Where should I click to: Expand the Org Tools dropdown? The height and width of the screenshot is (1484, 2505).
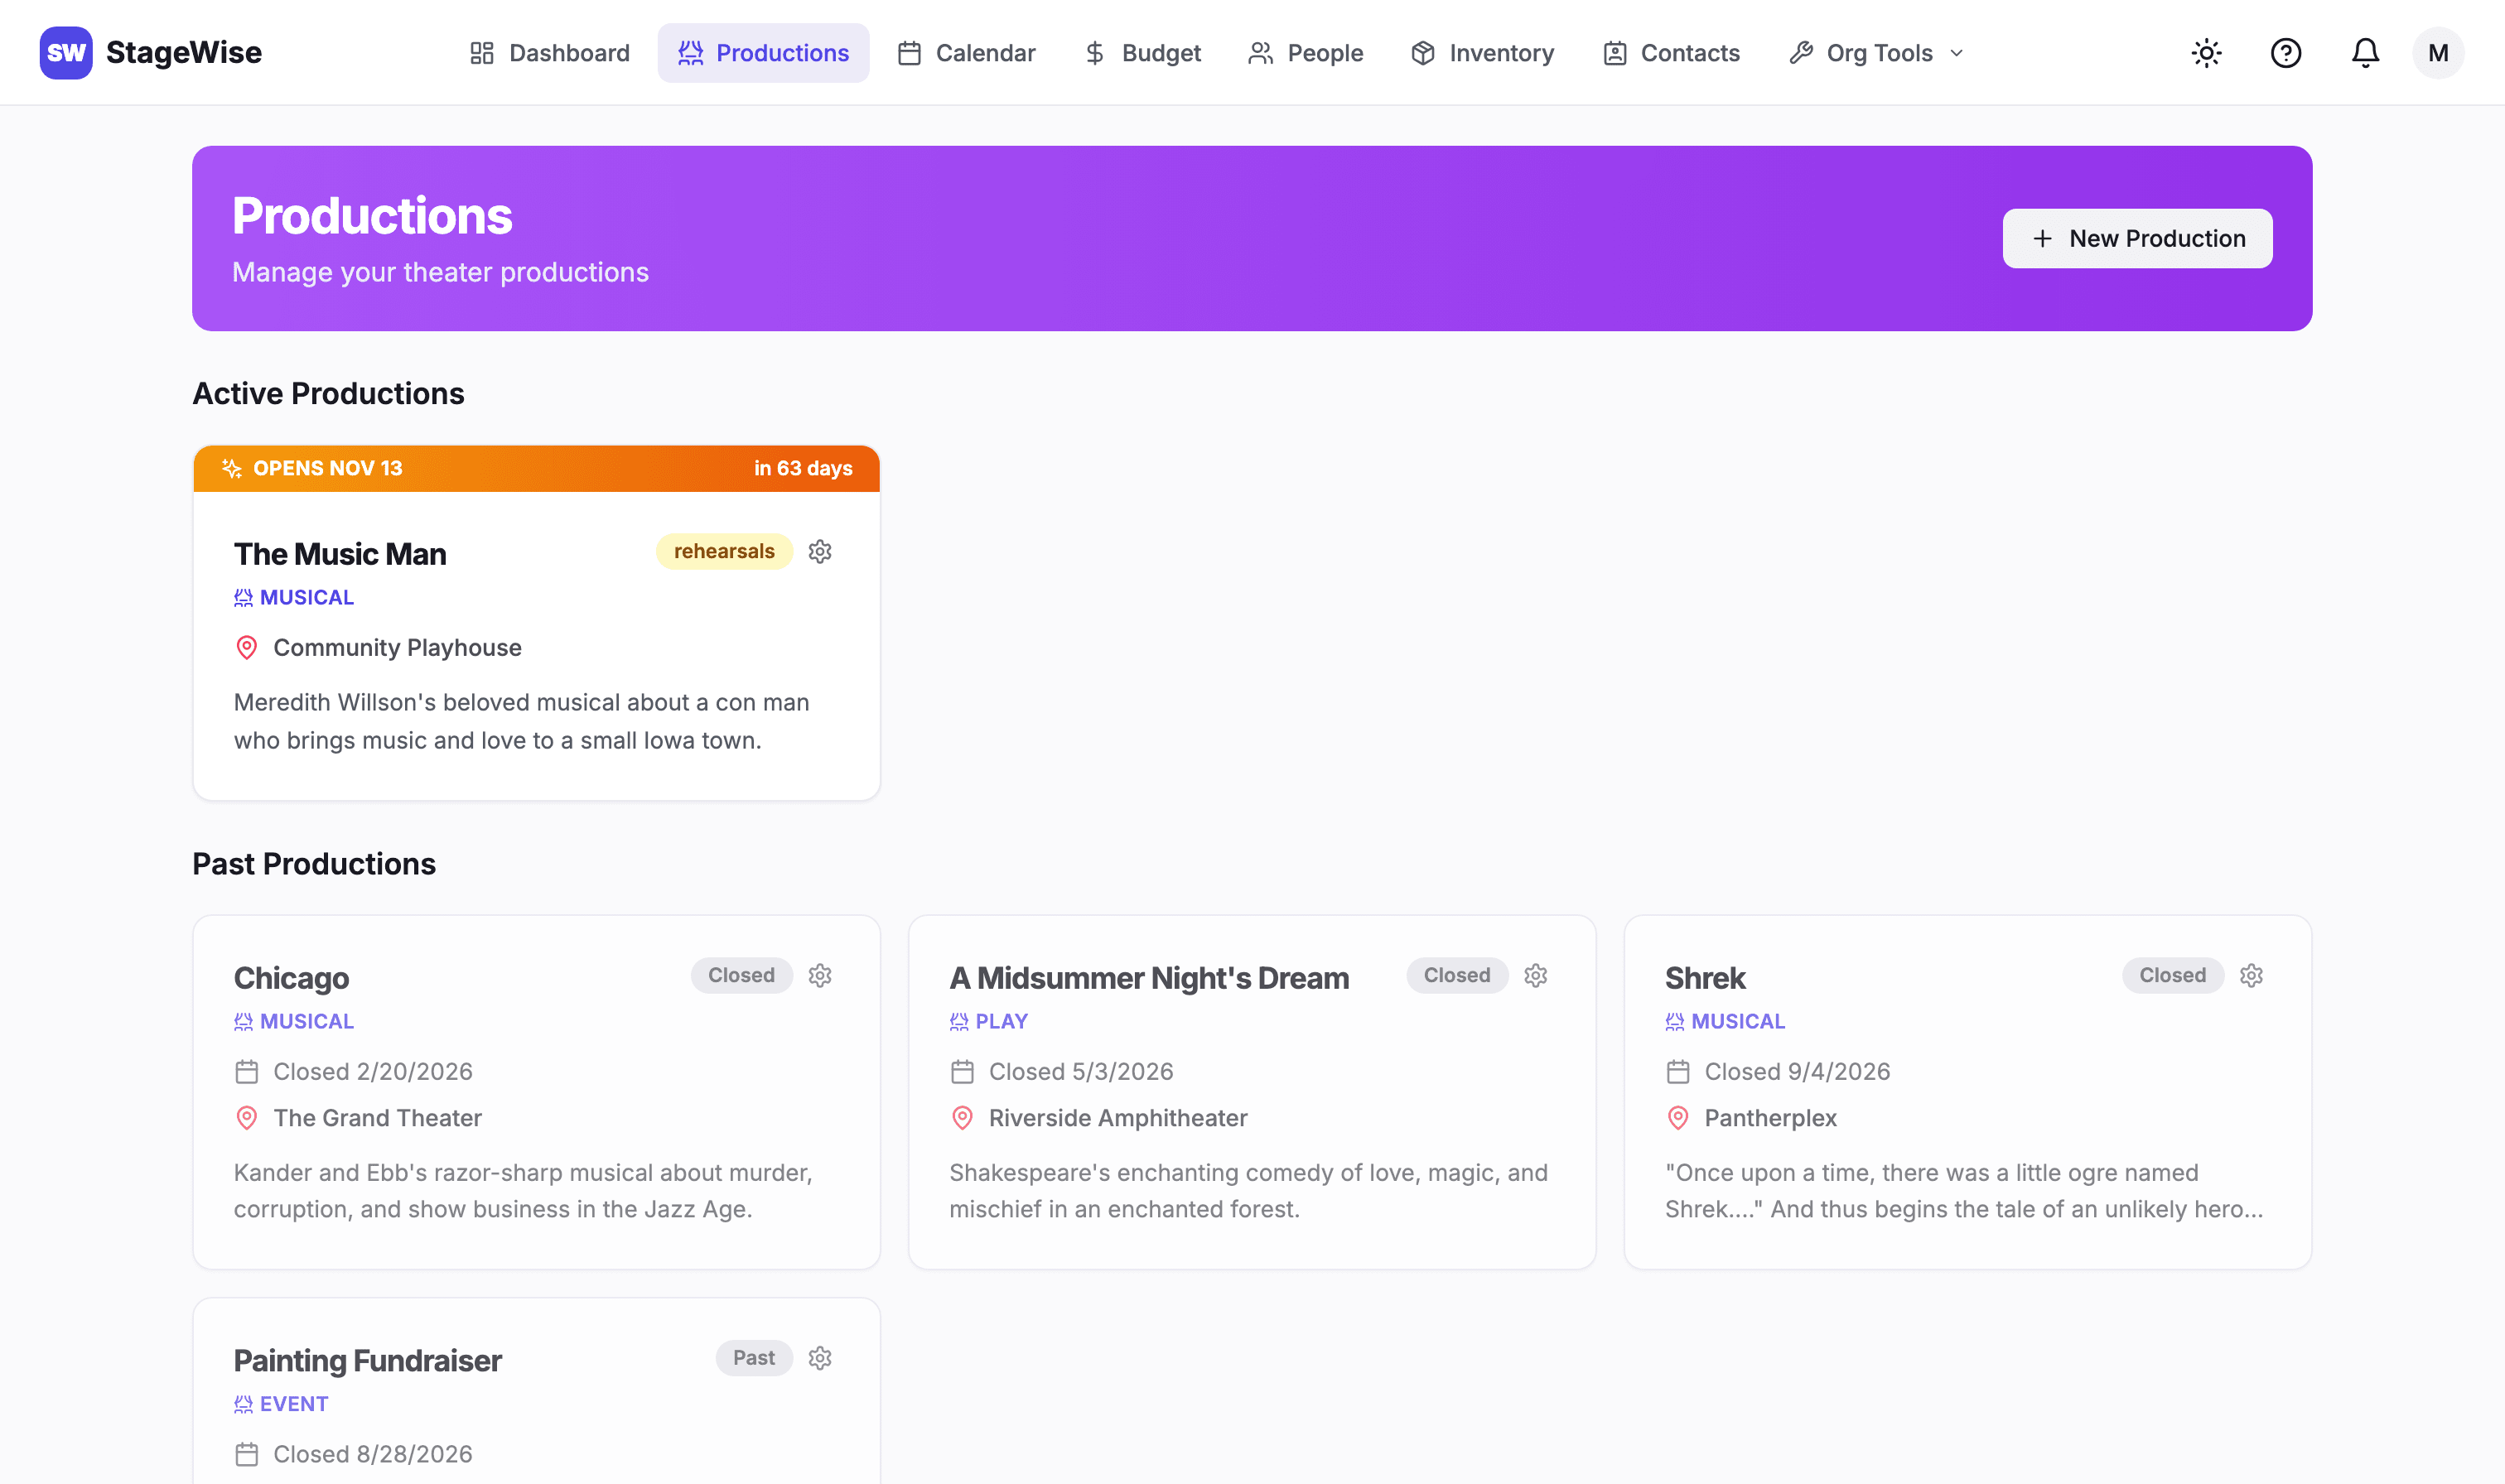coord(1877,53)
